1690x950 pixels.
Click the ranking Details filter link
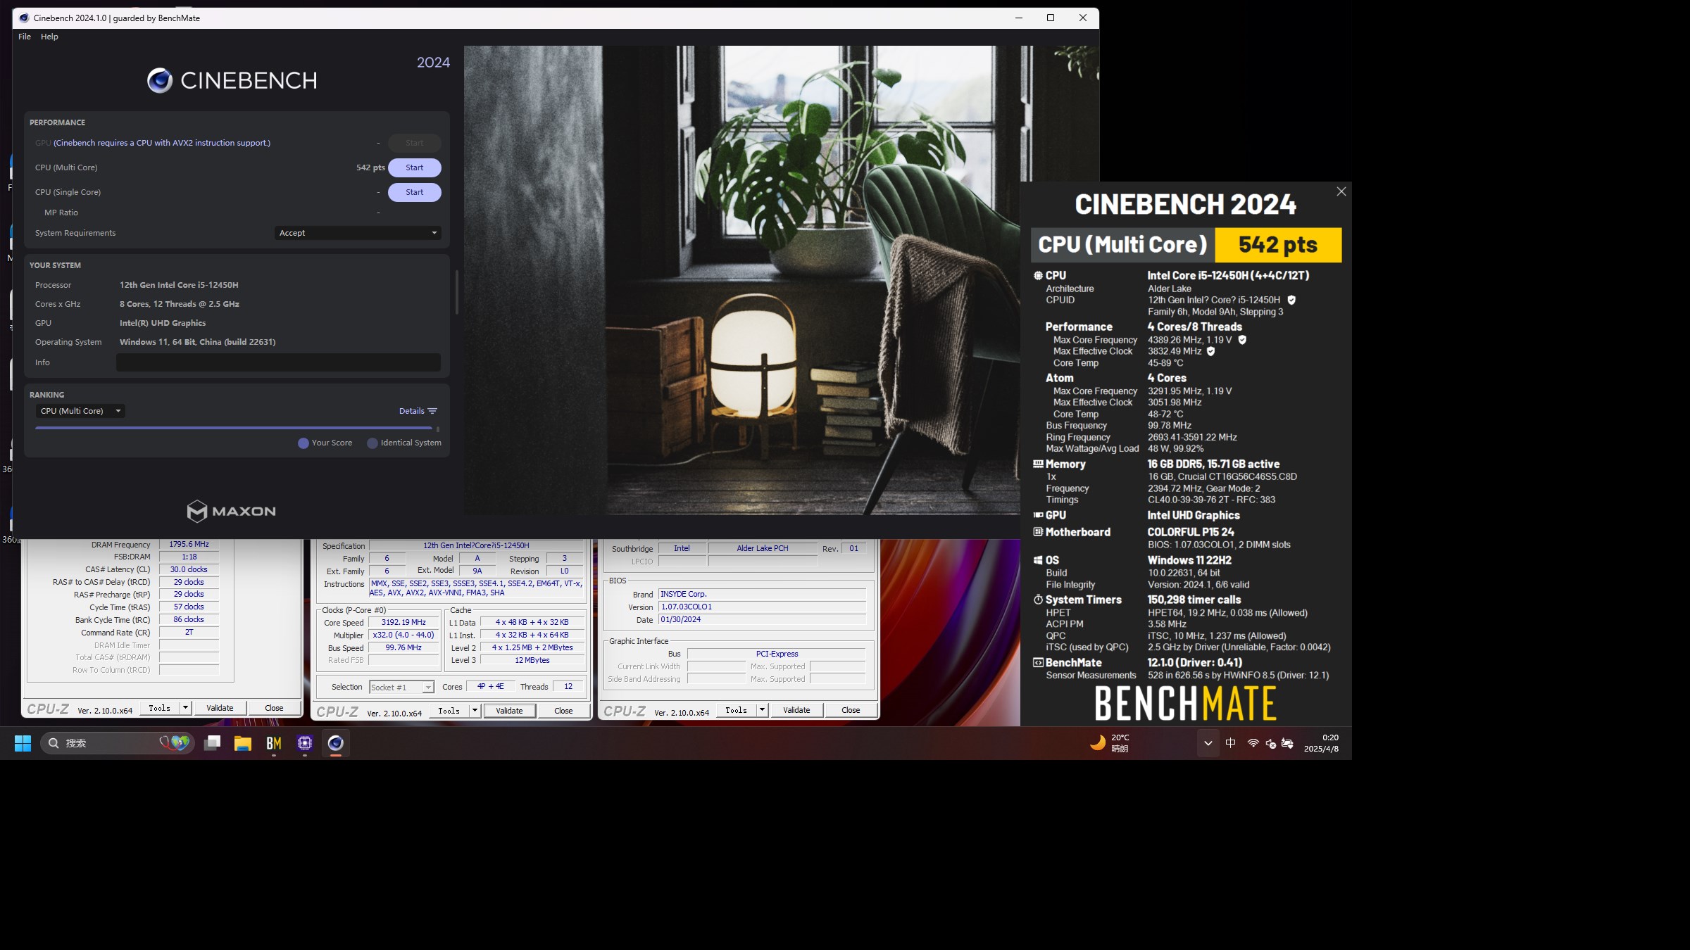click(418, 411)
